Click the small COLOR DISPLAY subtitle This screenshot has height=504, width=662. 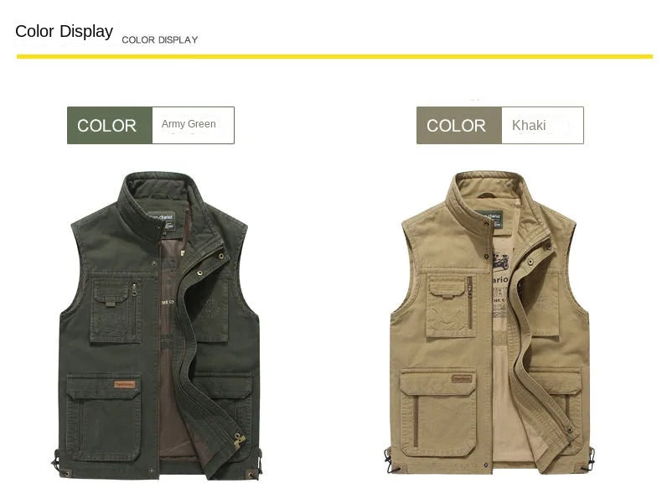(159, 40)
